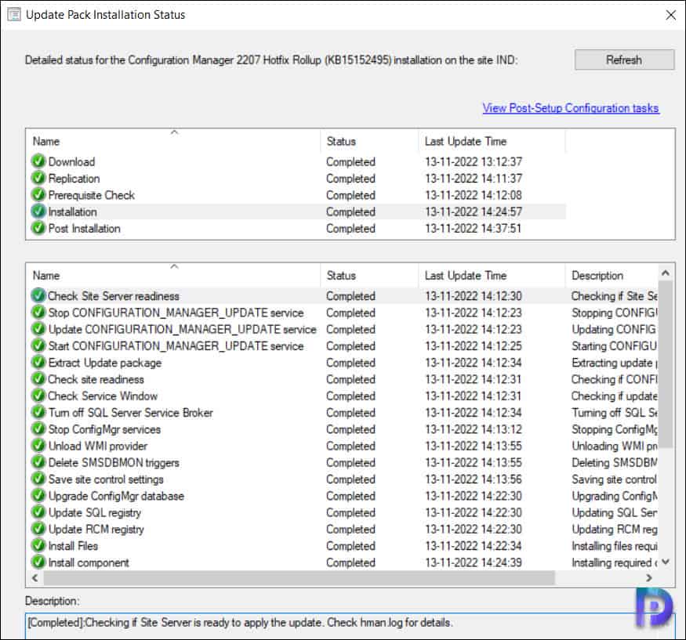Click the check icon beside Post Installation

[x=38, y=228]
